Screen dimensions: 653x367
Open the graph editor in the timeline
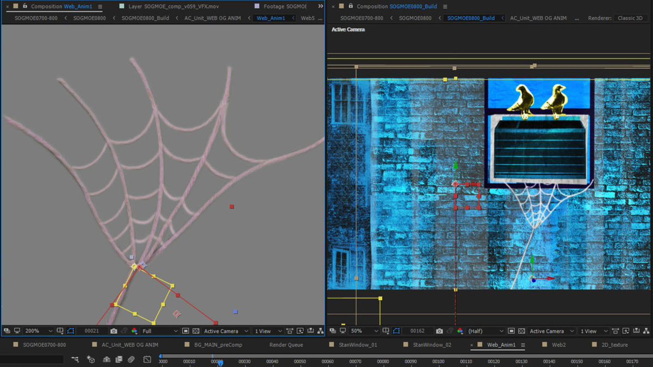pyautogui.click(x=147, y=359)
